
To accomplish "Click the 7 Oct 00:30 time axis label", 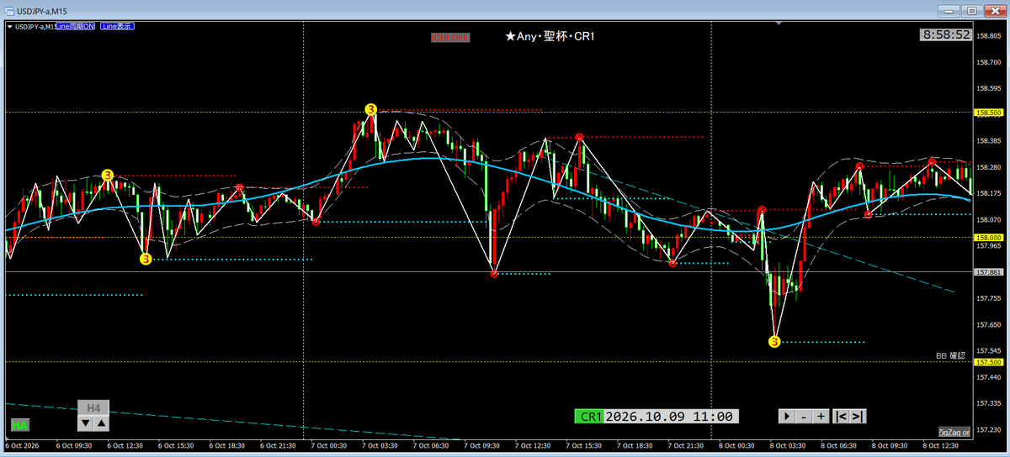I will 329,445.
